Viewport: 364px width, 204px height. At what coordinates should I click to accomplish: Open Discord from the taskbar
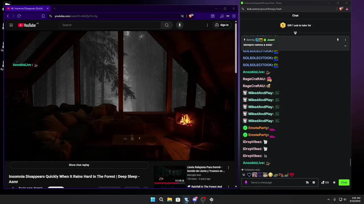pyautogui.click(x=195, y=199)
